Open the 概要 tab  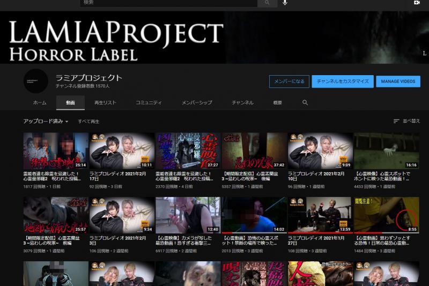point(277,102)
